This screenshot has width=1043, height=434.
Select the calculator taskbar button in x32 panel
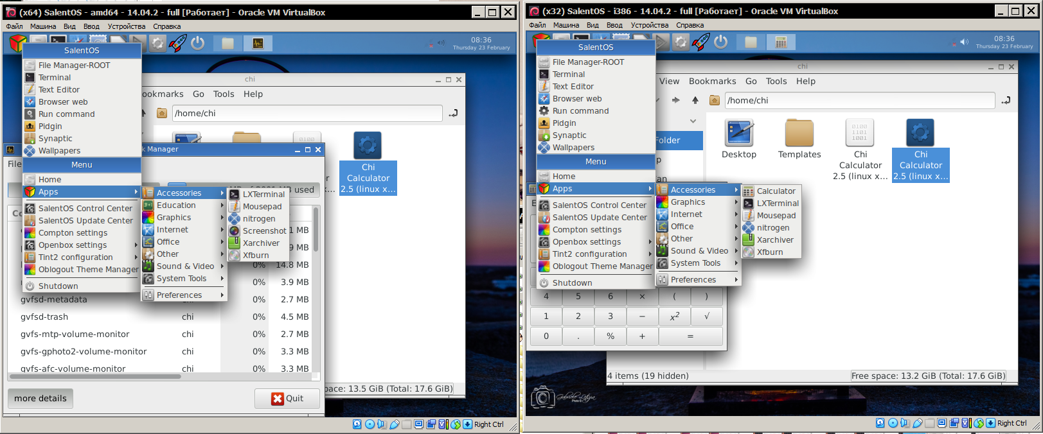coord(781,42)
